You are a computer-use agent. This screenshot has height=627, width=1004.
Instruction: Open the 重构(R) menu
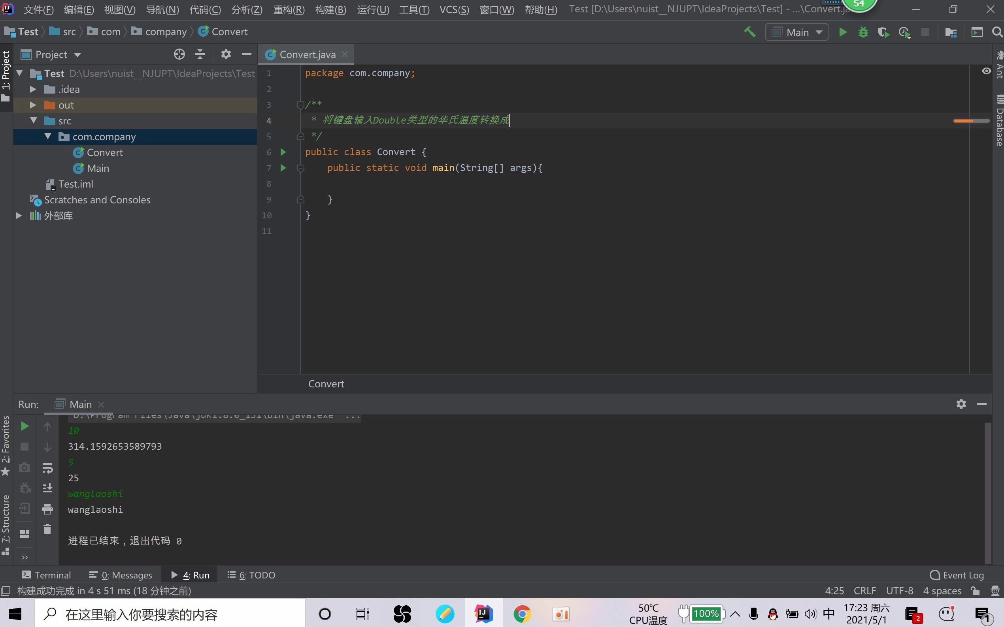pyautogui.click(x=289, y=9)
